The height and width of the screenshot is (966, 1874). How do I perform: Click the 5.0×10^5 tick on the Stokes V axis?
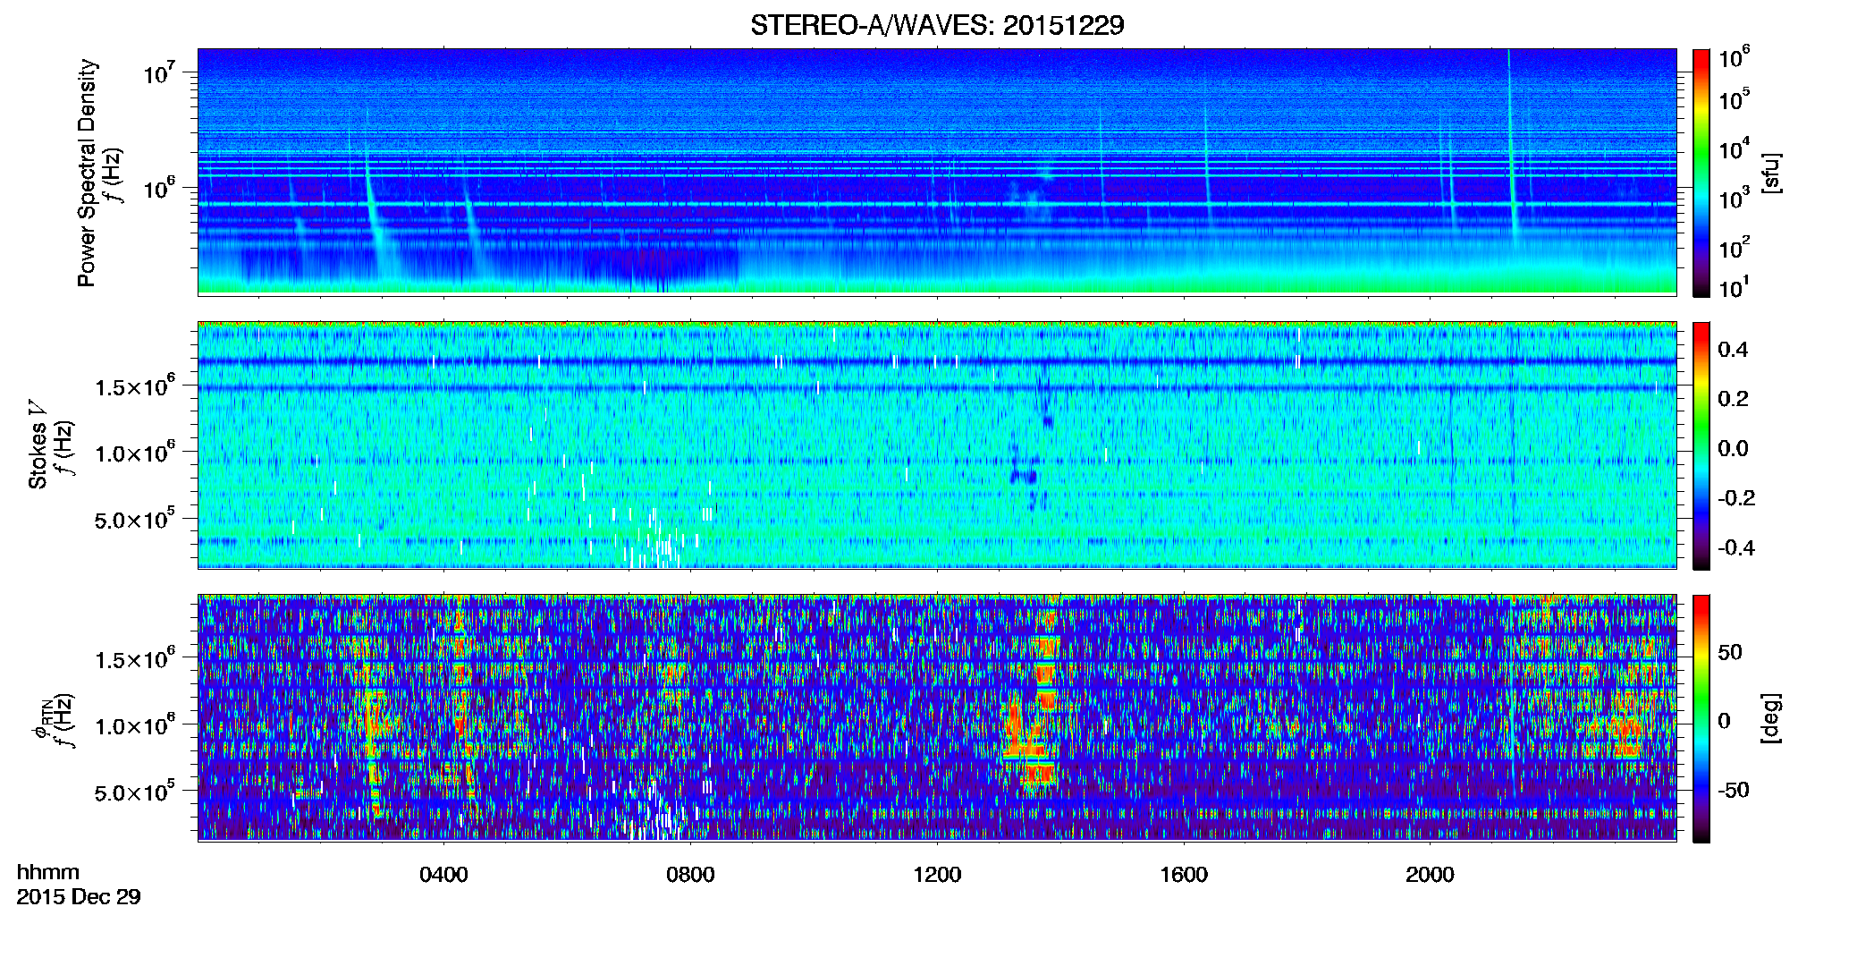(x=135, y=519)
